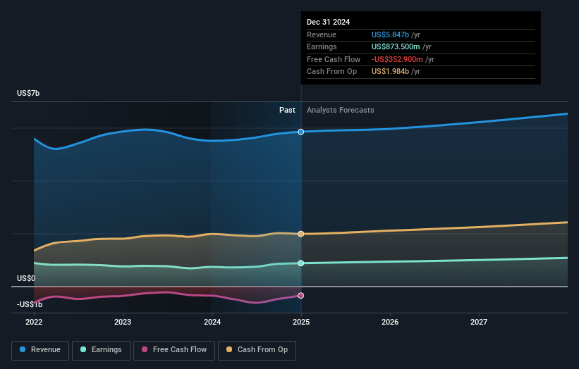Screen dimensions: 579x369
Task: Click the orange dot in Cash From Op legend
Action: 229,349
